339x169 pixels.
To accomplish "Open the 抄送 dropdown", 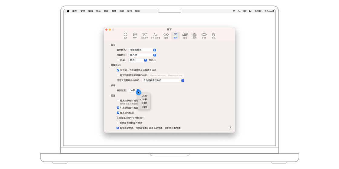I will (x=138, y=60).
